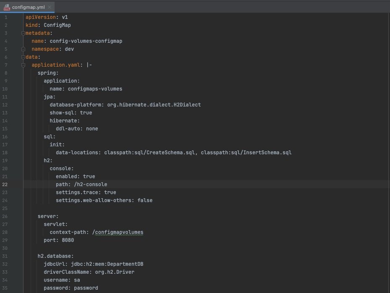Click the settings.trace key
Viewport: 390px width, 293px height.
[x=77, y=192]
